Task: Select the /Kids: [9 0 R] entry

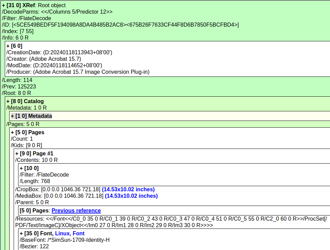Action: point(26,145)
